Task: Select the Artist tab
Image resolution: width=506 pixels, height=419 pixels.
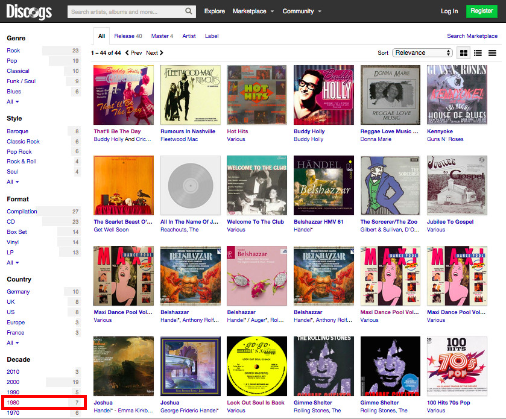Action: 189,36
